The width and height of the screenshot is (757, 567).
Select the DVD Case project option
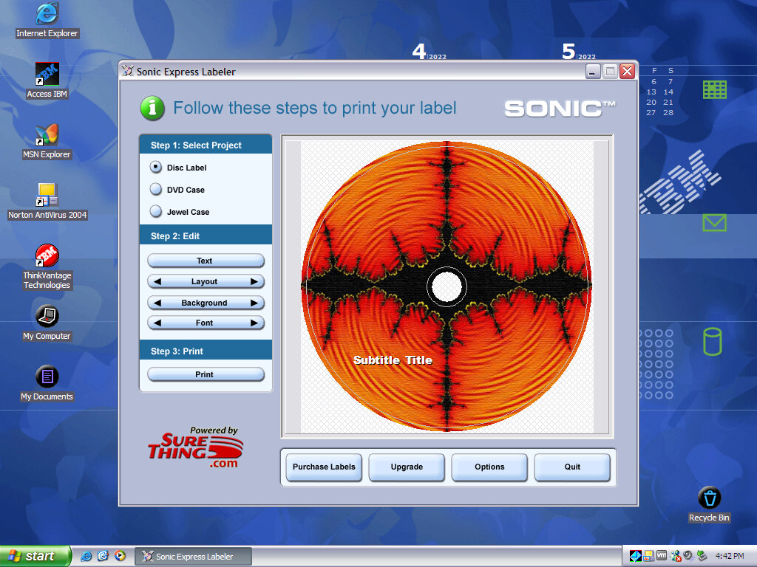pos(156,190)
